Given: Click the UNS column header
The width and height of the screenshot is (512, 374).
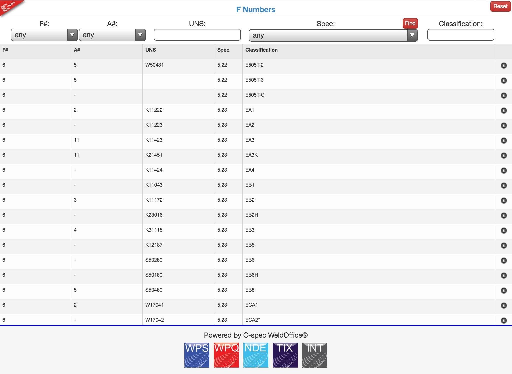Looking at the screenshot, I should coord(151,50).
